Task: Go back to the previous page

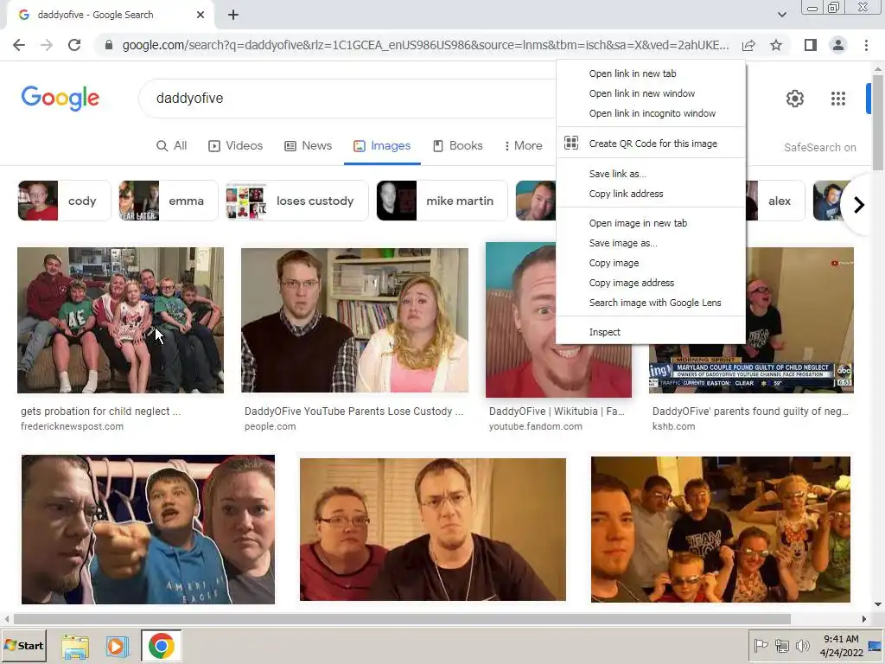Action: tap(19, 45)
